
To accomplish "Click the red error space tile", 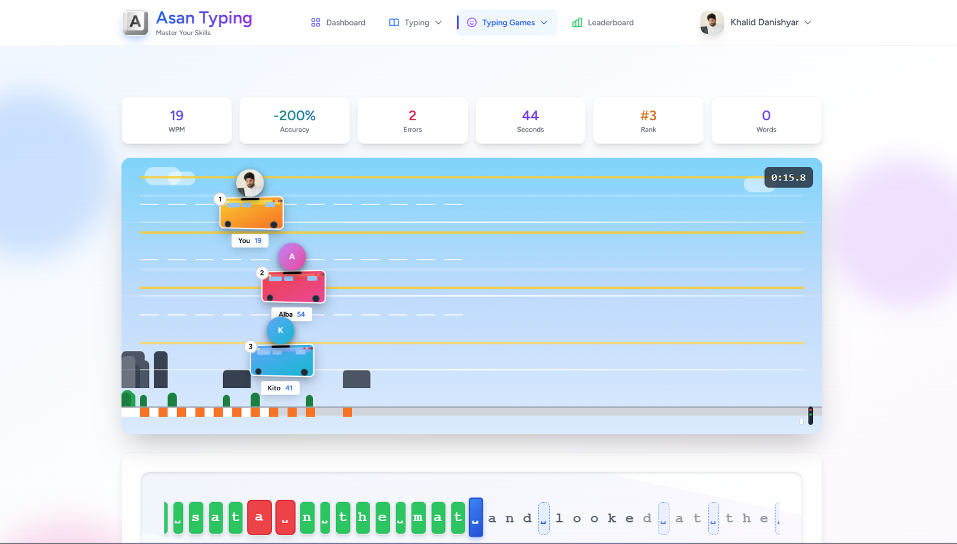I will coord(285,517).
